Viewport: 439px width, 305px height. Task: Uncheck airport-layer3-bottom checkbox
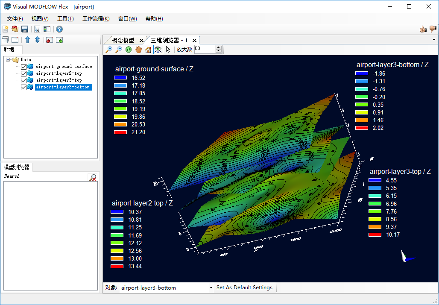[x=24, y=87]
